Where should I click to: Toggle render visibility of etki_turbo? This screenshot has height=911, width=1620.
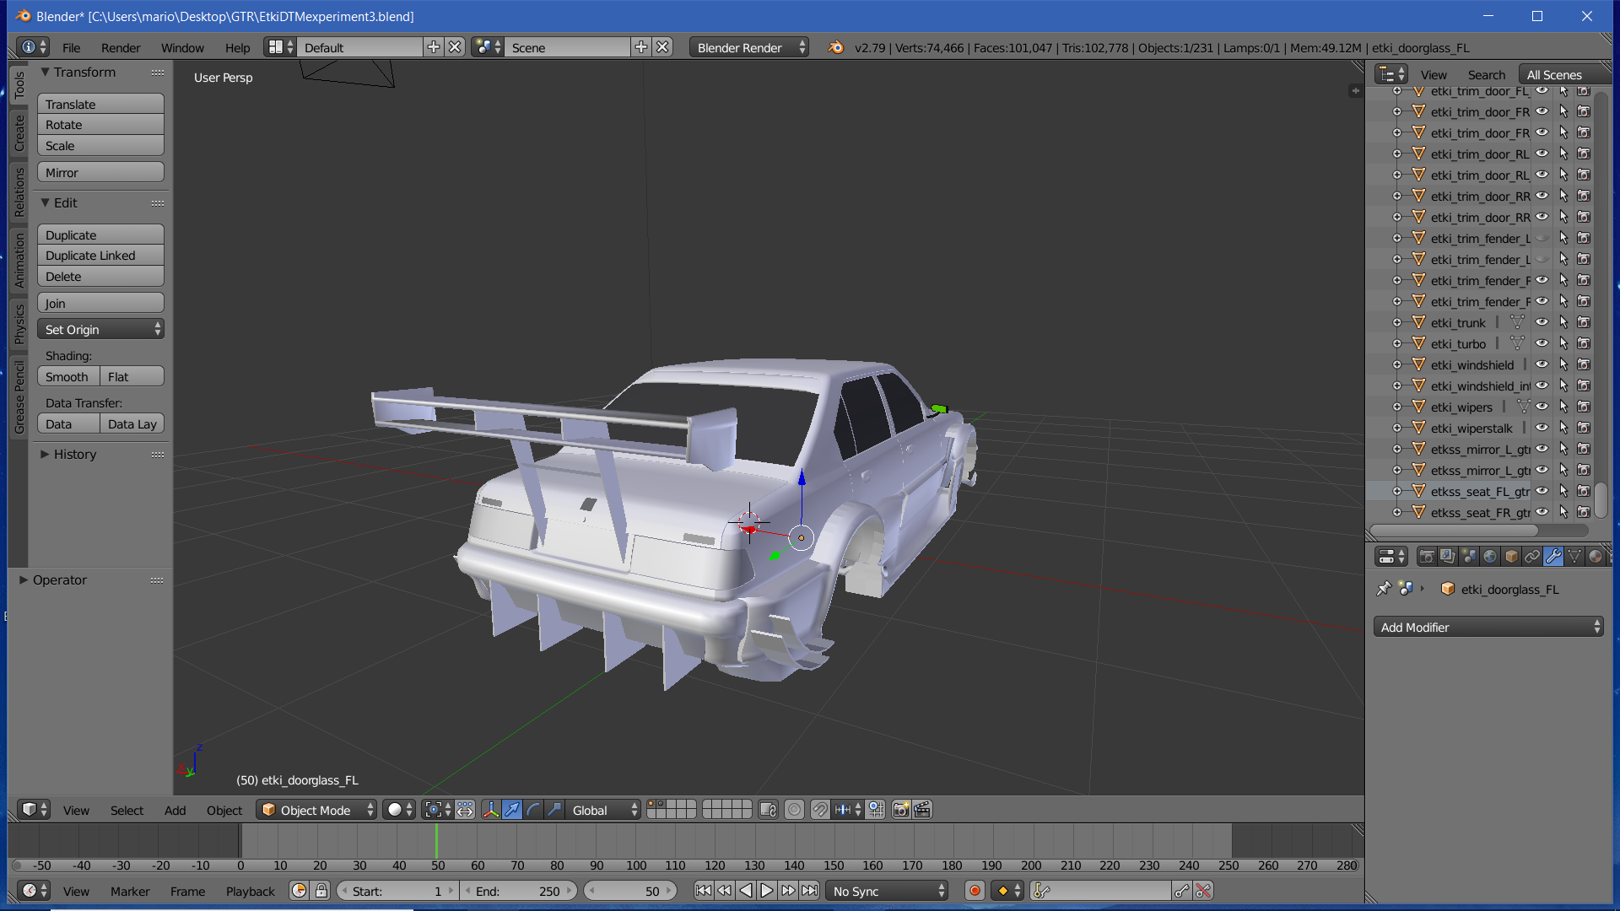(x=1584, y=343)
